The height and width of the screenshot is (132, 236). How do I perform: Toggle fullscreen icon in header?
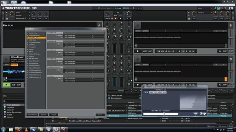(x=225, y=8)
